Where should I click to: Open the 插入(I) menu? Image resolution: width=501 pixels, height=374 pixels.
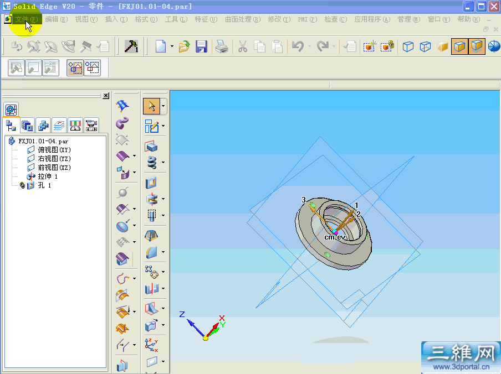click(x=116, y=19)
